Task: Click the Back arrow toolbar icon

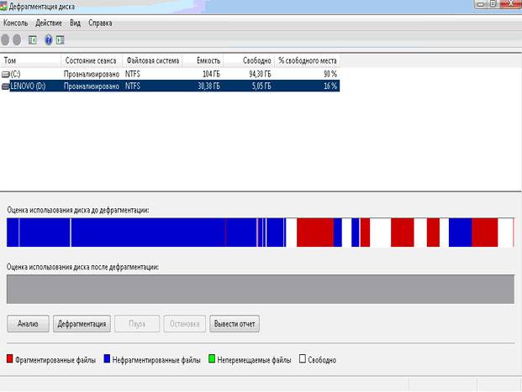Action: [x=6, y=39]
